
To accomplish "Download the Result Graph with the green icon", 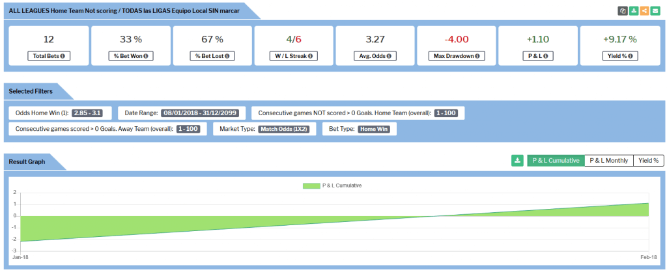I will click(517, 161).
